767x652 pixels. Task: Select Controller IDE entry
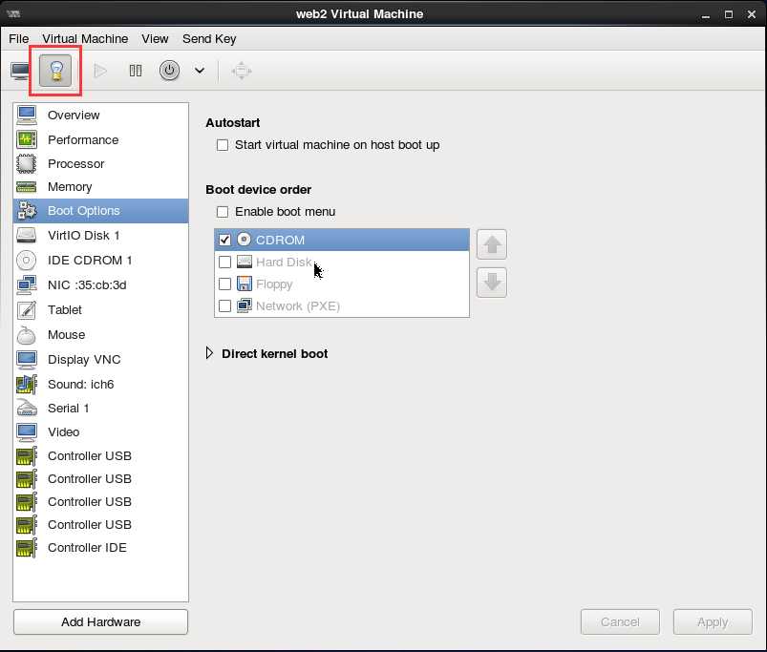(x=100, y=547)
